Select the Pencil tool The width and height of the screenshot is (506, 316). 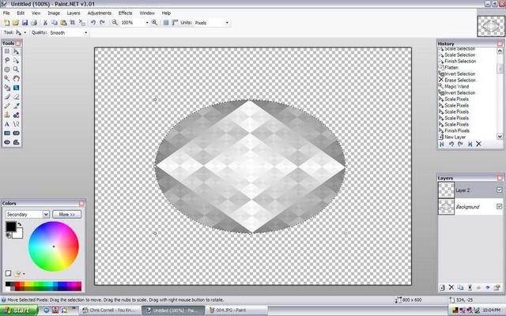tap(7, 106)
